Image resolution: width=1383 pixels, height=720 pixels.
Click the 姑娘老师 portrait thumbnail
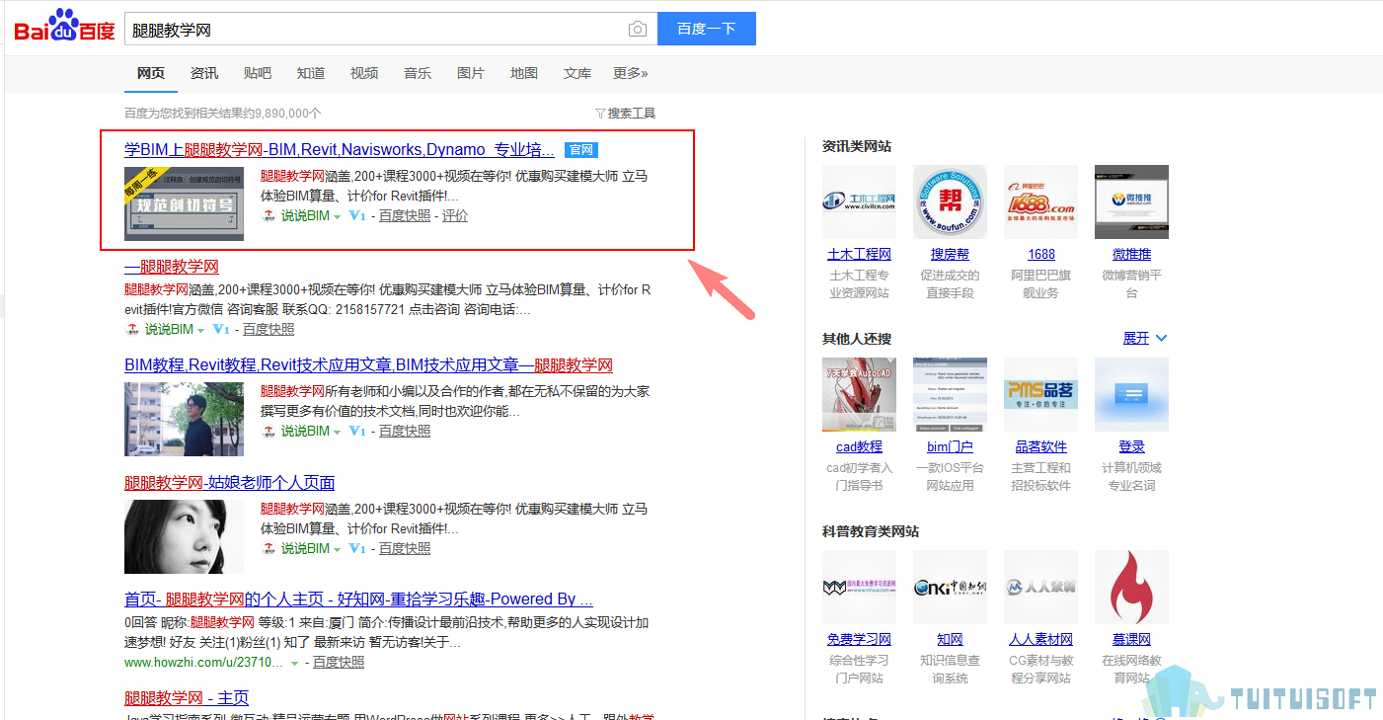coord(184,536)
